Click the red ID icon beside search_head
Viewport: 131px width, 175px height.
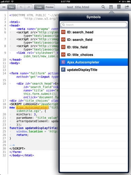(x=63, y=32)
